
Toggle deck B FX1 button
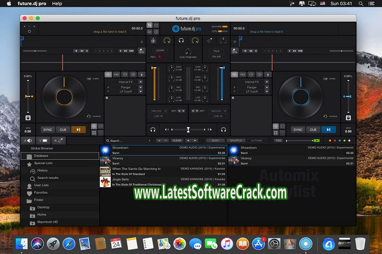(x=235, y=75)
